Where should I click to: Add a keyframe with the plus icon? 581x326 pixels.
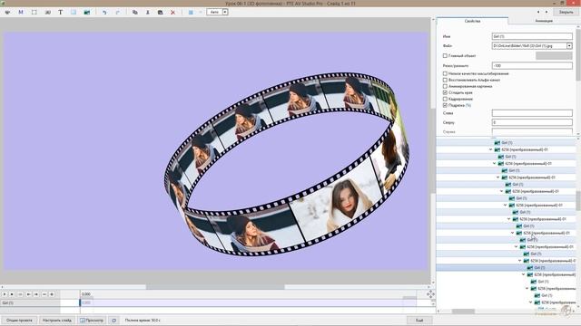tap(52, 294)
